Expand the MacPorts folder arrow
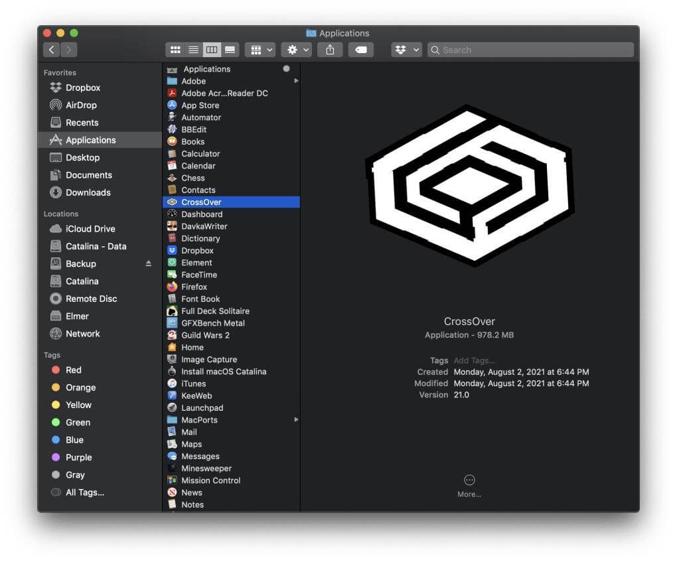 (x=296, y=419)
